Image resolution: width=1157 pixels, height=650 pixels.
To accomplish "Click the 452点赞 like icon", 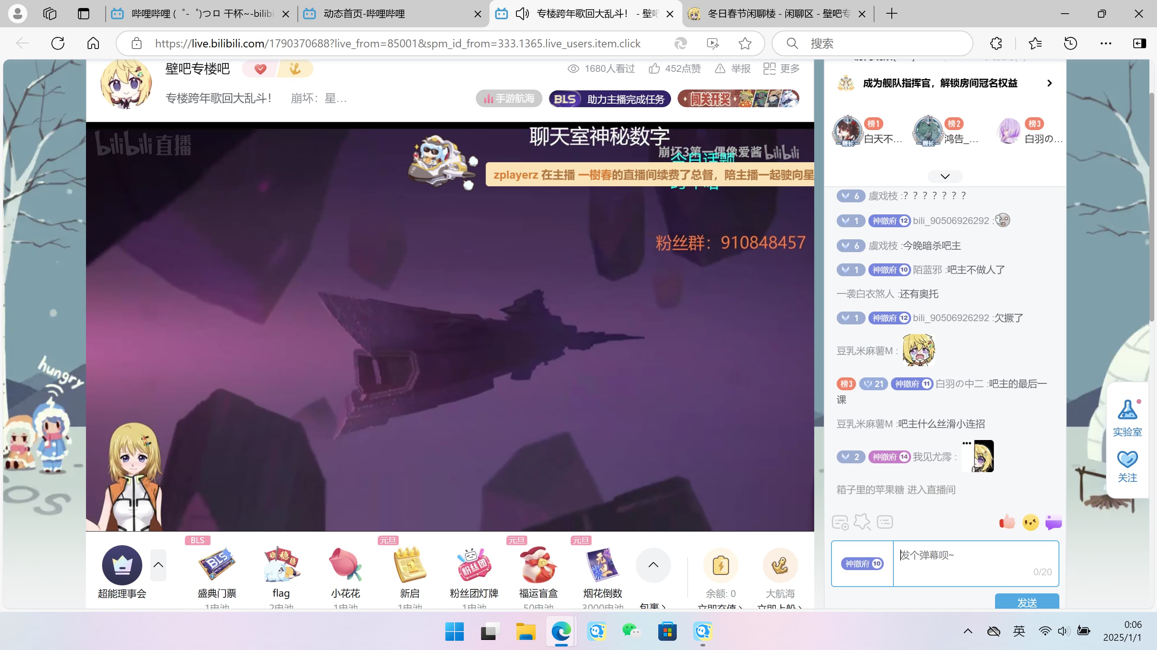I will click(654, 69).
